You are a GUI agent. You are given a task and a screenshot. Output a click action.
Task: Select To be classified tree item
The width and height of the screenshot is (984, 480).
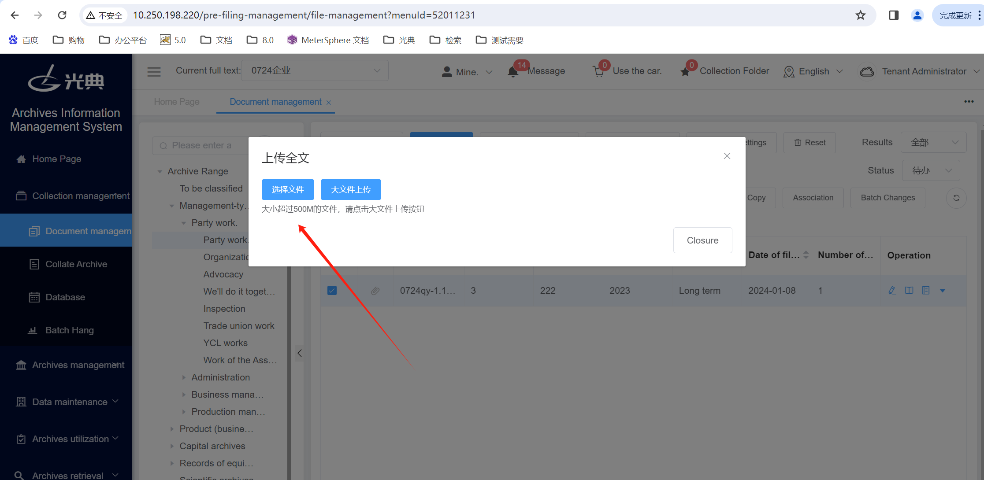pos(211,188)
